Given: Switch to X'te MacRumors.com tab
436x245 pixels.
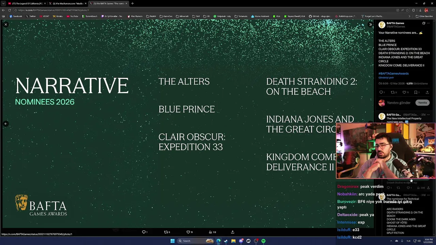Looking at the screenshot, I should (x=68, y=3).
